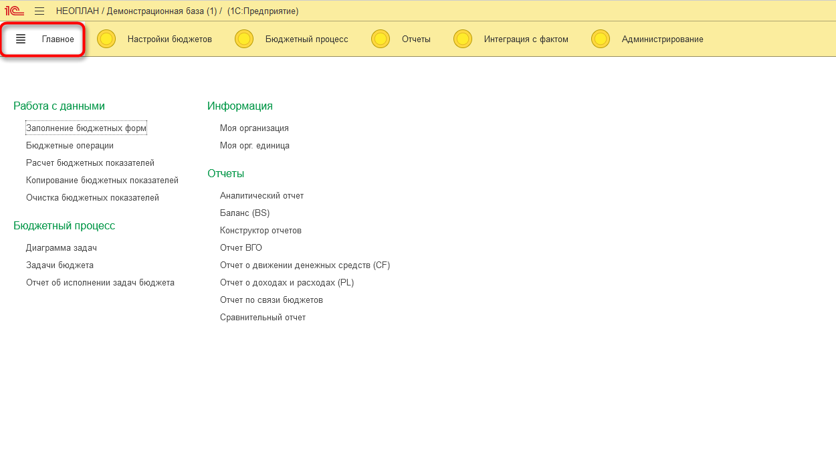Open Отчет о доходах и расходах (PL)
The width and height of the screenshot is (836, 456).
pos(287,282)
